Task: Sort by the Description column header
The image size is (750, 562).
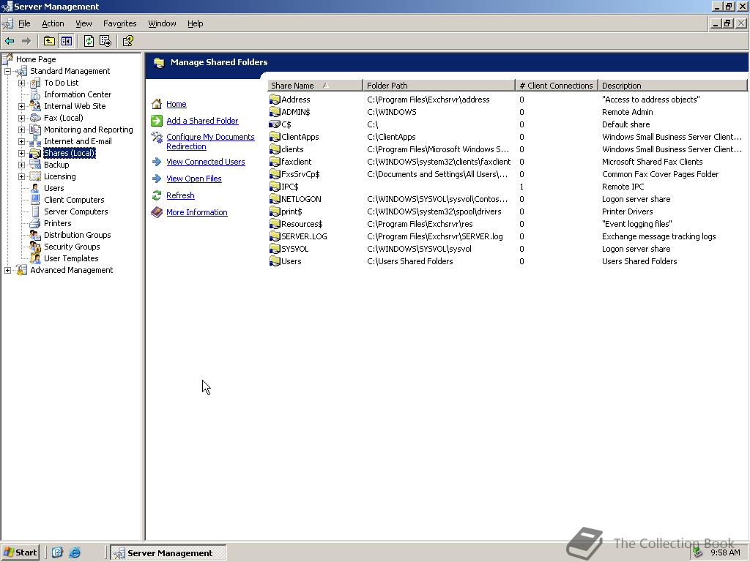Action: [x=672, y=86]
